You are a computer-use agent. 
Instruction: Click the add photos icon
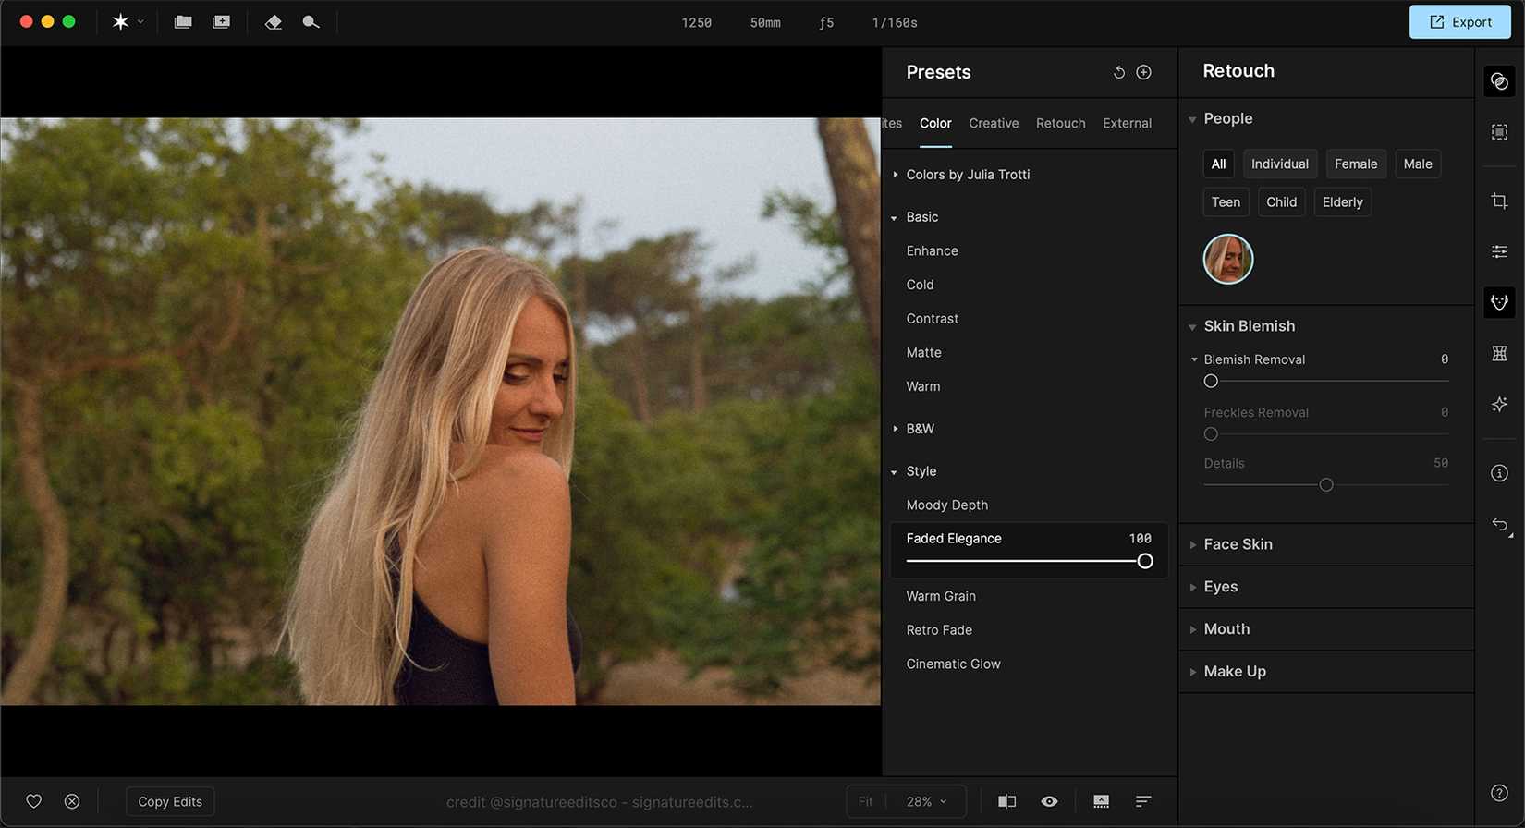point(221,22)
